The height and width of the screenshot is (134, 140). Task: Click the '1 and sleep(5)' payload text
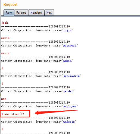click(x=13, y=114)
